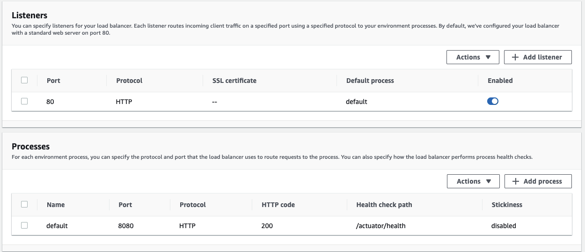Screen dimensions: 585x252
Task: Select all listeners with the header checkbox
Action: 24,80
